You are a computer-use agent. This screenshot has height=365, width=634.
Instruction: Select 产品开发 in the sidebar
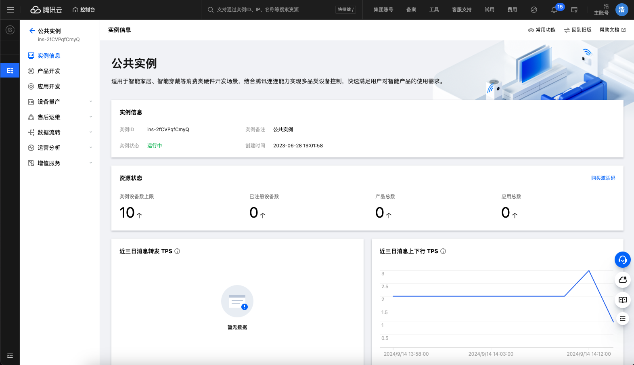49,71
